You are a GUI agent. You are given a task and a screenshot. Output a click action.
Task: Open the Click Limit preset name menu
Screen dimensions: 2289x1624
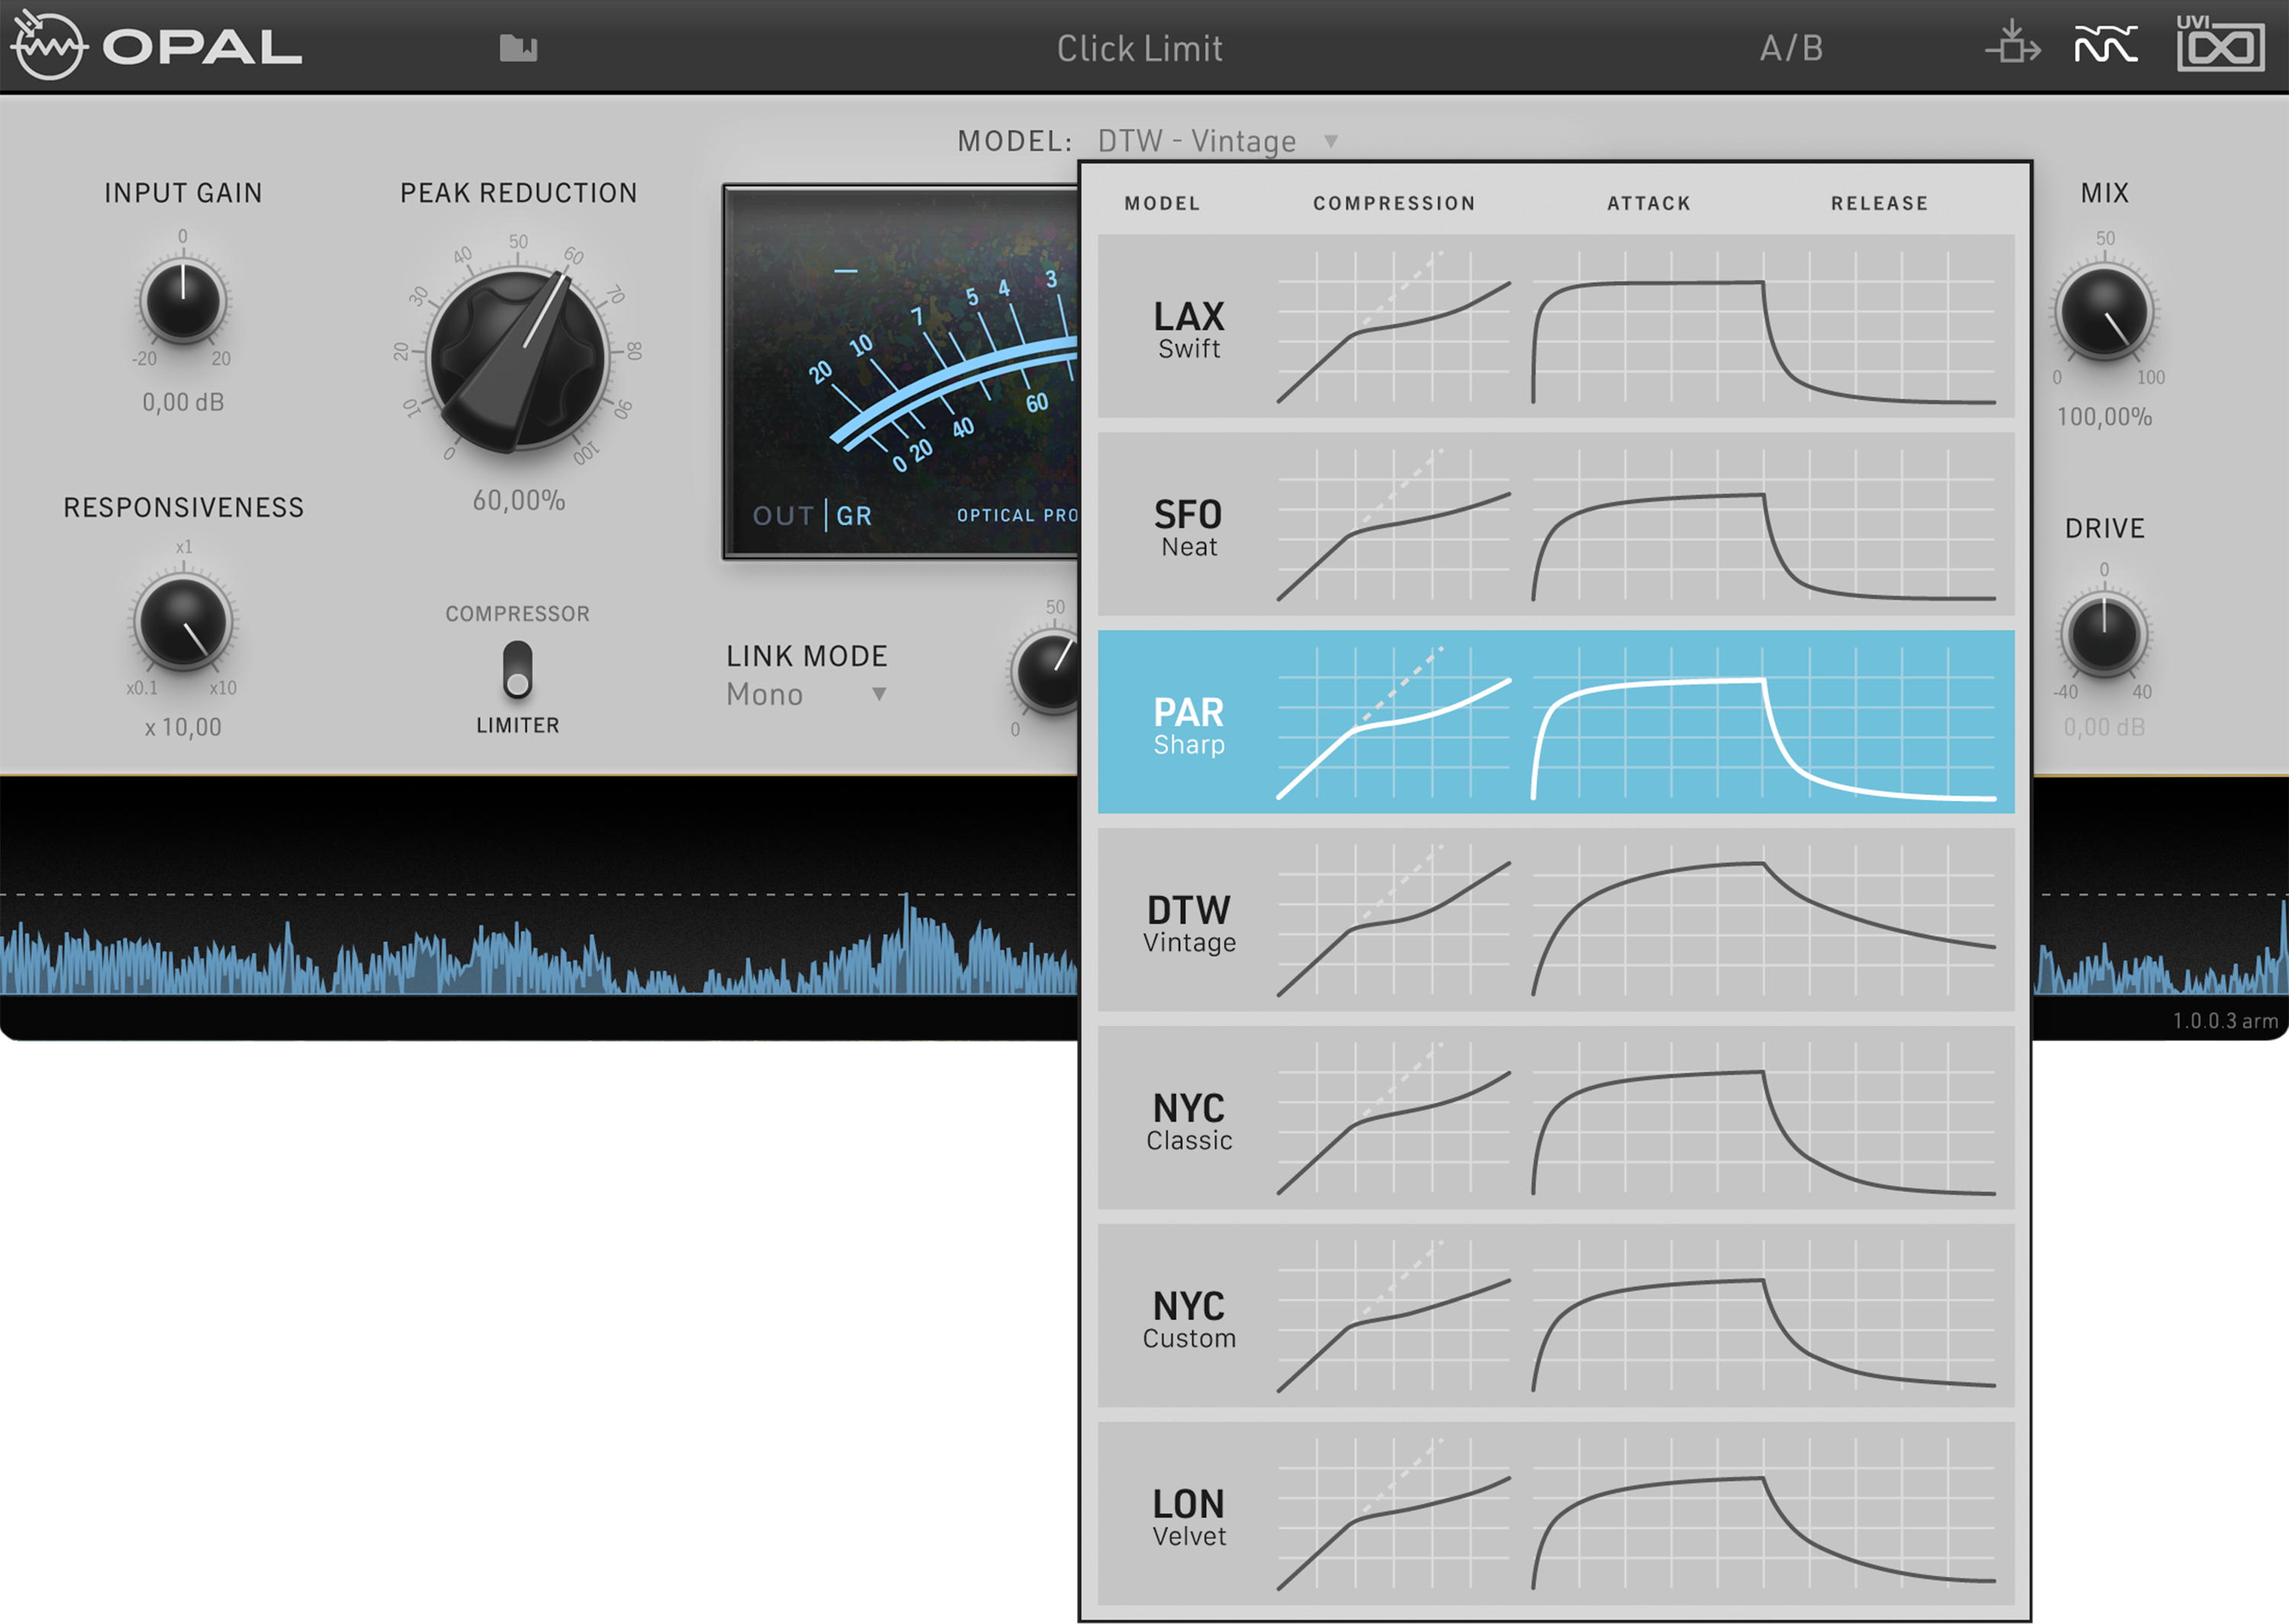point(1139,48)
